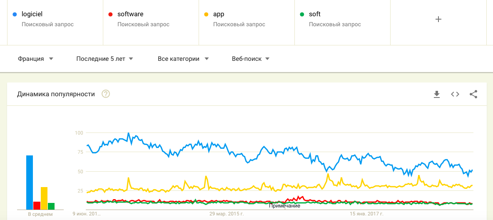Viewport: 493px width, 220px height.
Task: Click the yellow dot beside app
Action: 206,15
